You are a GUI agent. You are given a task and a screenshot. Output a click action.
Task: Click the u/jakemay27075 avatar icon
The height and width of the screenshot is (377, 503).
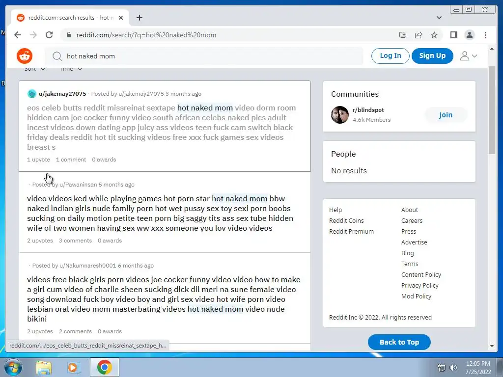pyautogui.click(x=32, y=94)
